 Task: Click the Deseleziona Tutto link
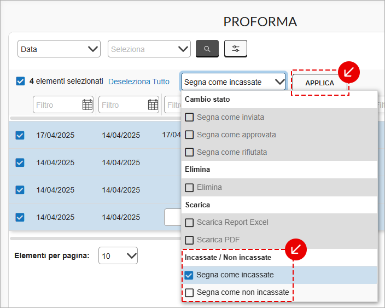point(139,82)
